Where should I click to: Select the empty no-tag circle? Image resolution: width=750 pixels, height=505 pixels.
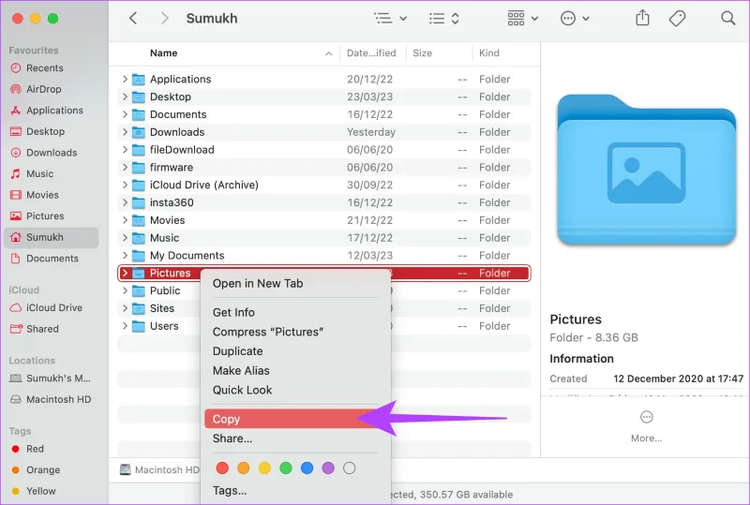coord(349,468)
